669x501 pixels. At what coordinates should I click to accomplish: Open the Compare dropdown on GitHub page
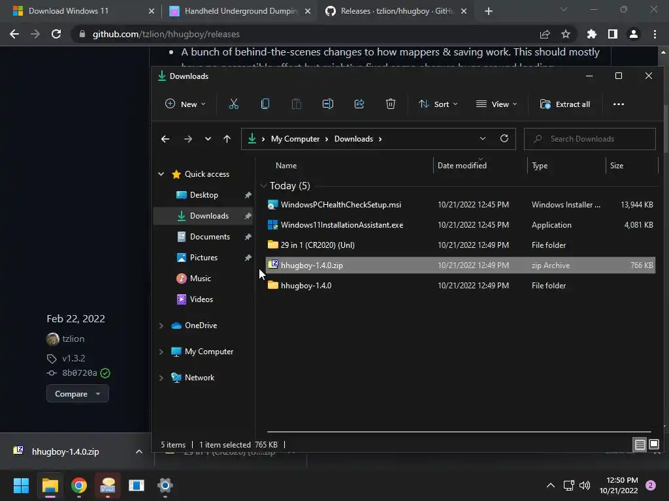pos(77,393)
